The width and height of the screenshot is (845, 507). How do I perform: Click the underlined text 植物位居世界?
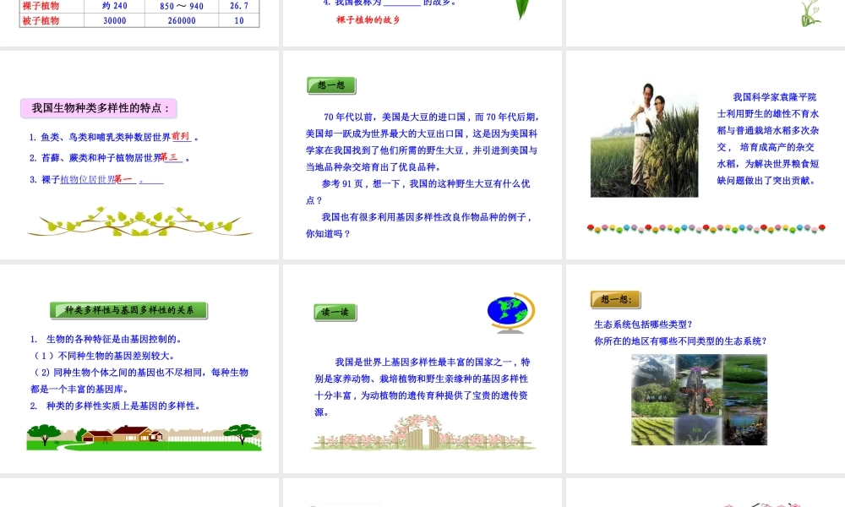click(x=87, y=179)
